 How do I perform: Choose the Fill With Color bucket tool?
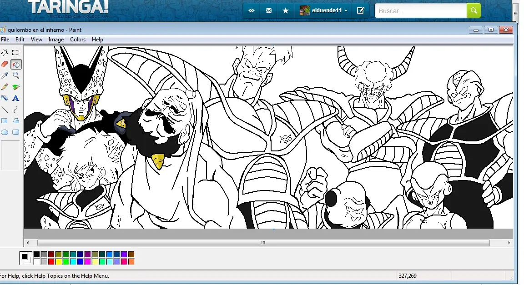(x=16, y=64)
